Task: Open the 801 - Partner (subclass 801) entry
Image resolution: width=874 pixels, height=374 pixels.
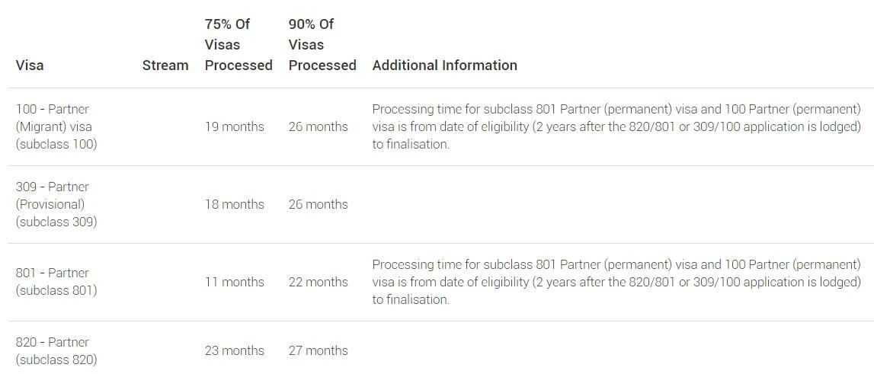Action: click(x=56, y=282)
